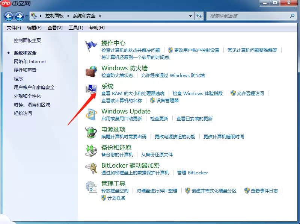The height and width of the screenshot is (224, 300).
Task: Click 唤醒计算机时需要密码 link
Action: pyautogui.click(x=124, y=137)
